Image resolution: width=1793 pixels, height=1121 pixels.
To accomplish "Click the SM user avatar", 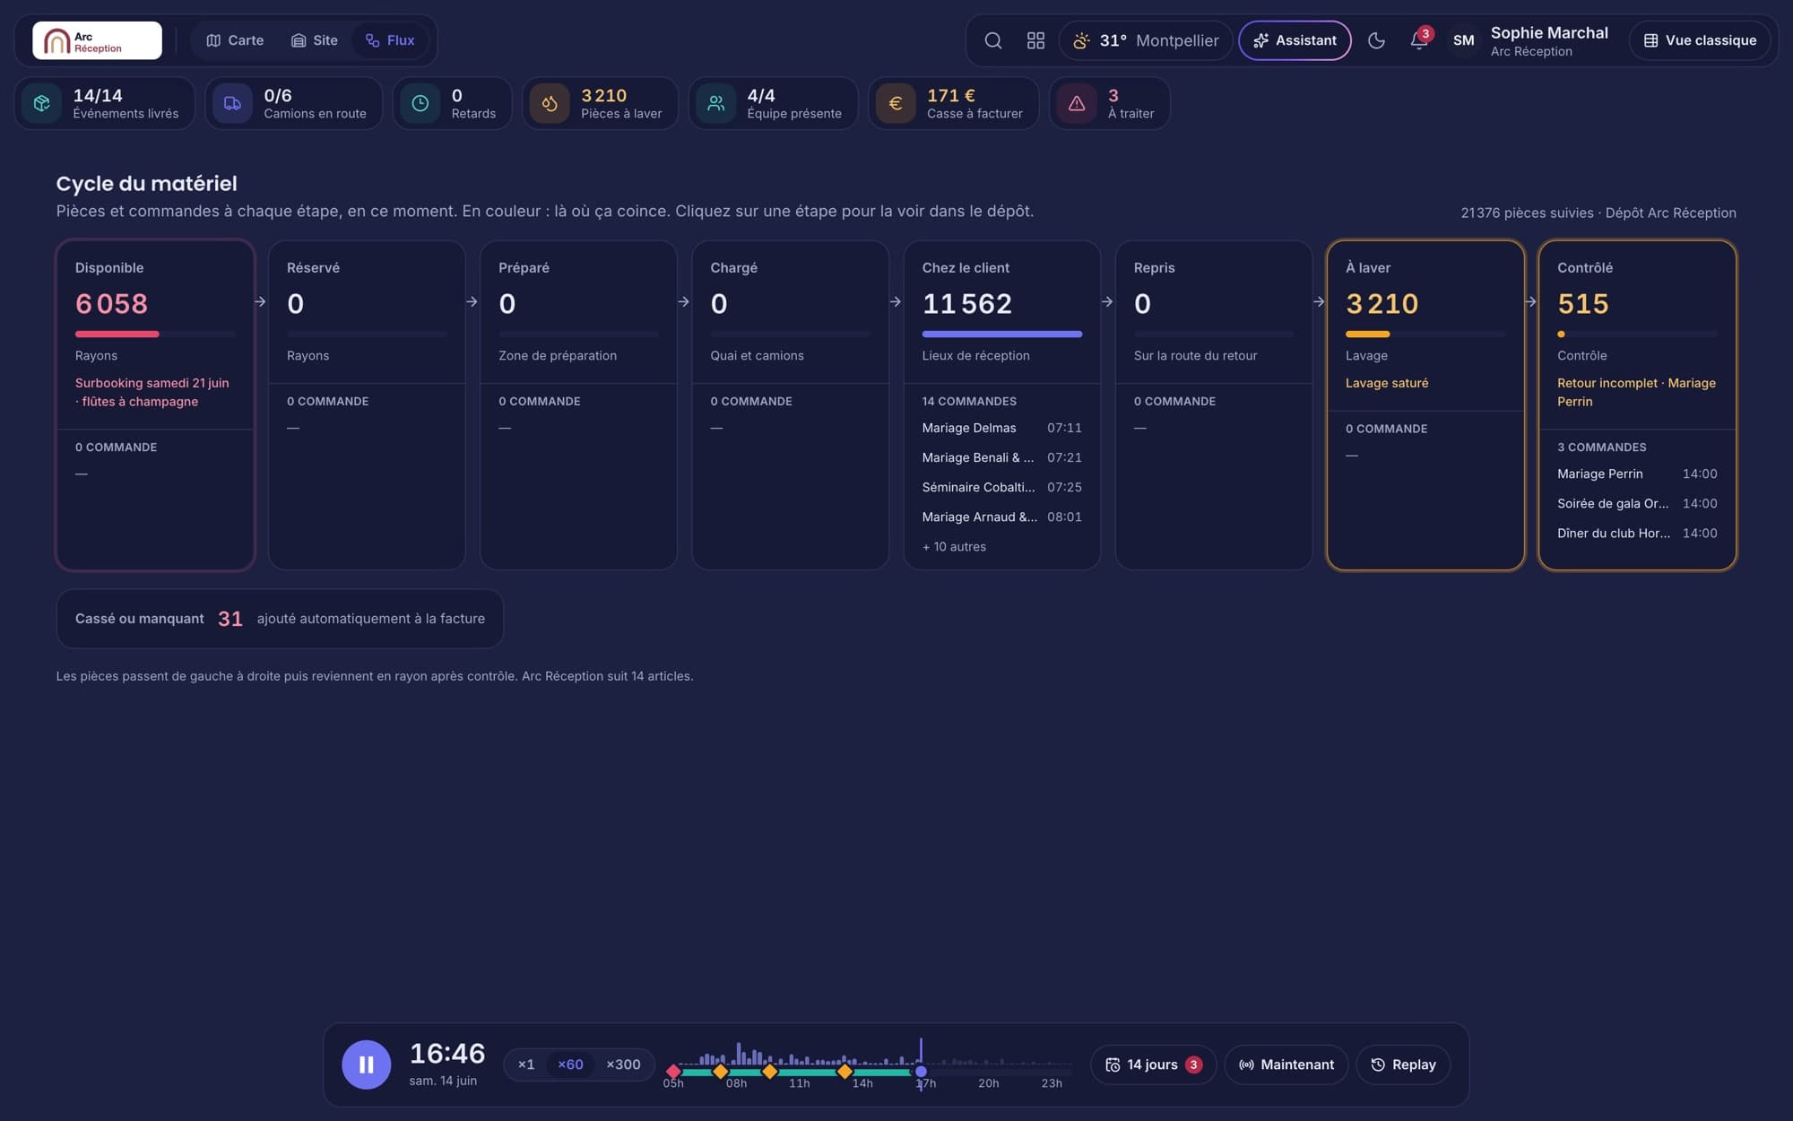I will (x=1463, y=40).
